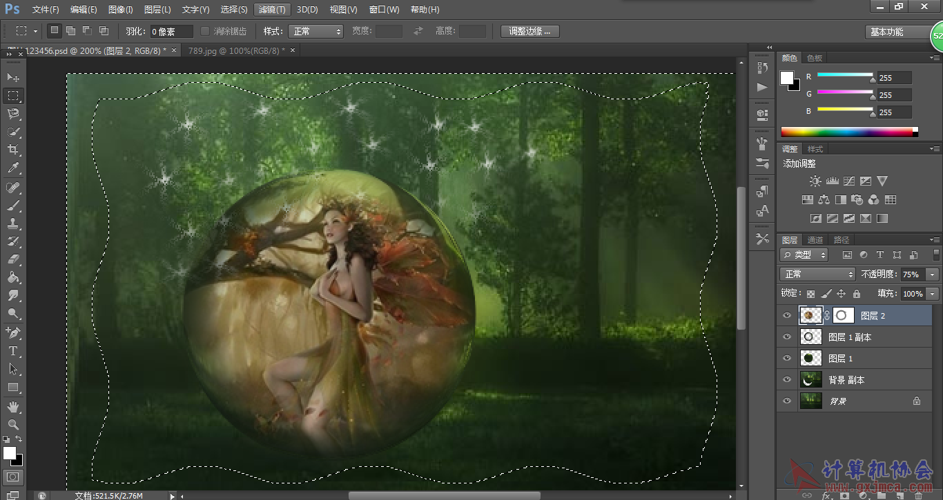The width and height of the screenshot is (943, 500).
Task: Select the Path Selection tool
Action: point(13,369)
